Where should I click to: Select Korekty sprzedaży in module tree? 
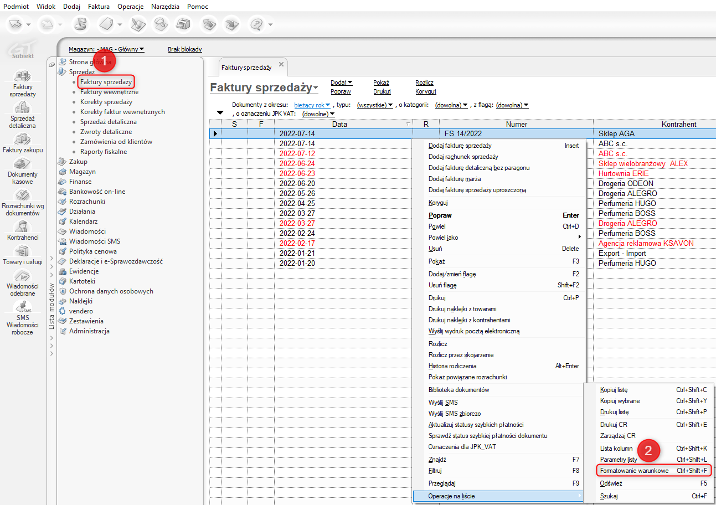click(x=106, y=102)
